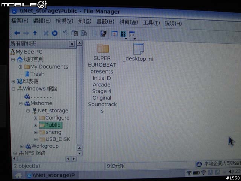Screen dimensions: 241x181
Task: Open the 書籤(B) menu
Action: pyautogui.click(x=105, y=21)
